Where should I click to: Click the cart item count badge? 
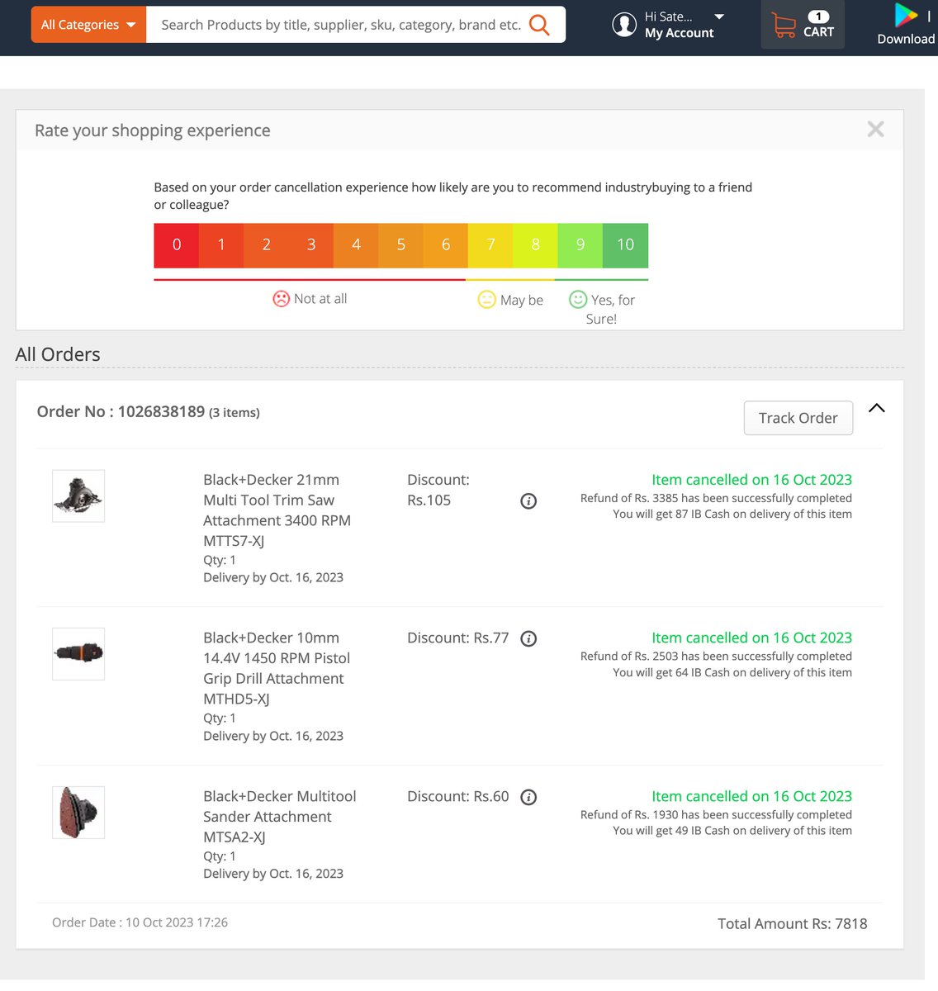(x=818, y=16)
